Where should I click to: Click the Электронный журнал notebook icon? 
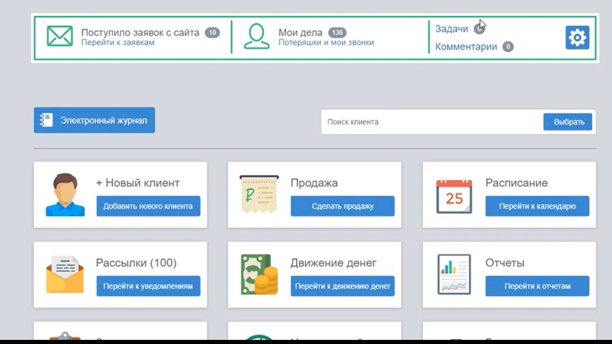point(45,120)
